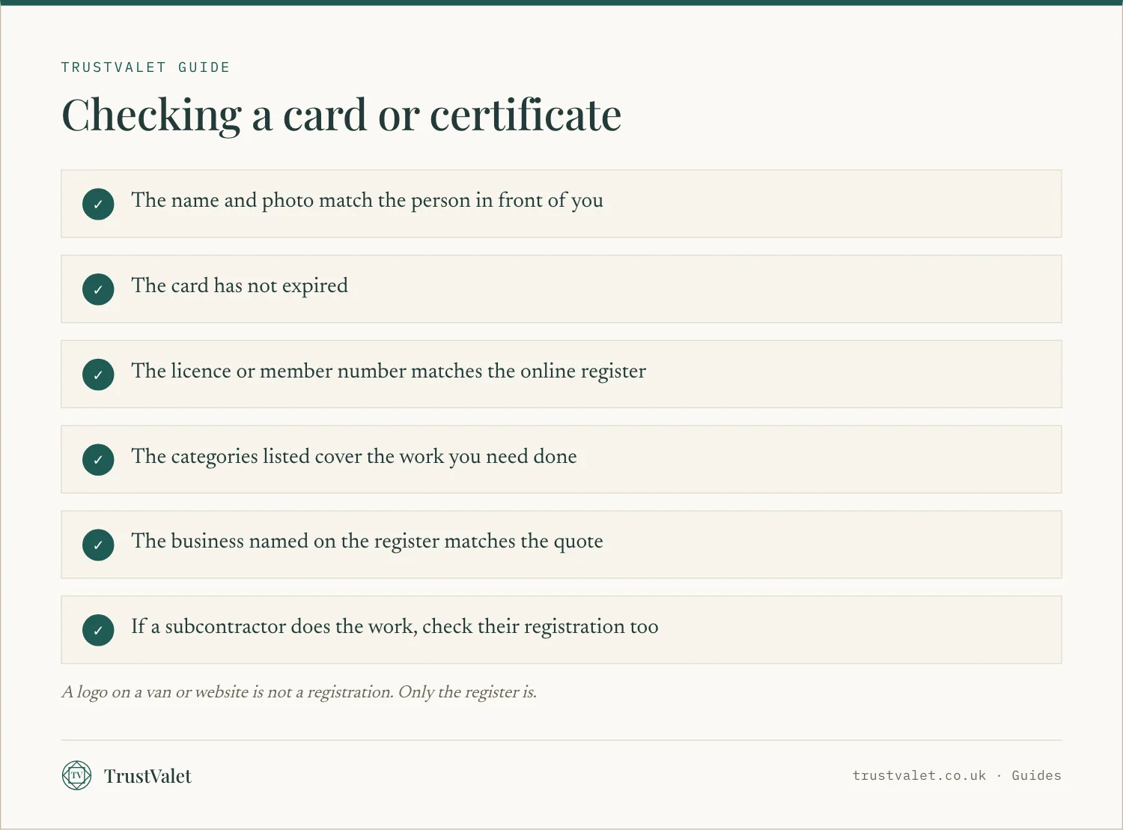The image size is (1123, 830).
Task: Open the trustvalet.co.uk footer link
Action: click(919, 775)
